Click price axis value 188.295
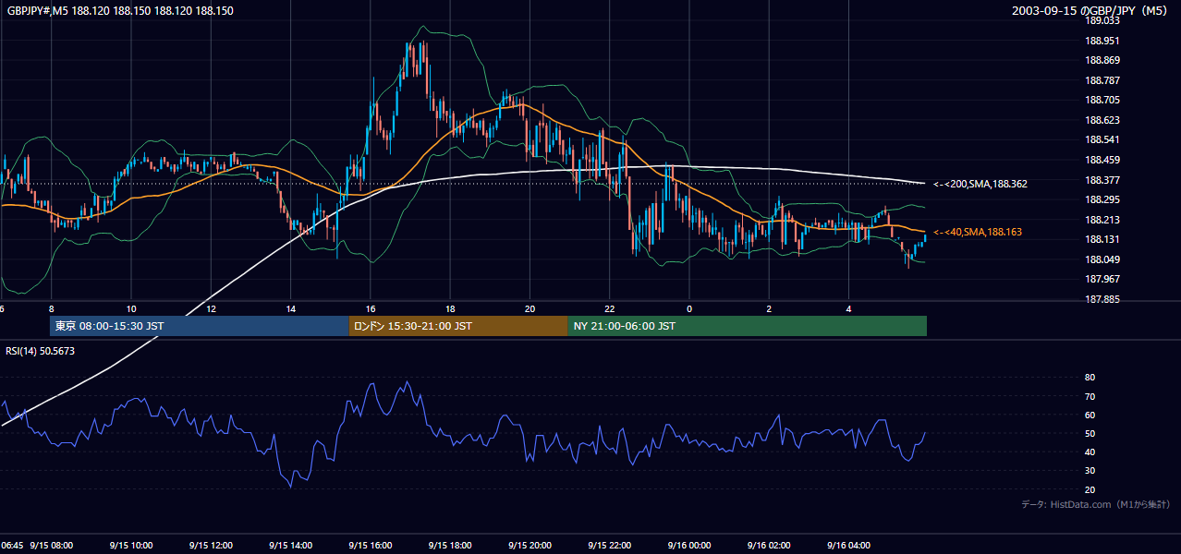1181x554 pixels. [1102, 199]
